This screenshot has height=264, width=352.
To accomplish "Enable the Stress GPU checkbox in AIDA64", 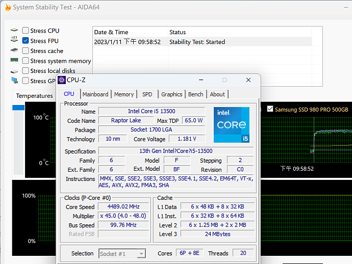I will coord(26,81).
